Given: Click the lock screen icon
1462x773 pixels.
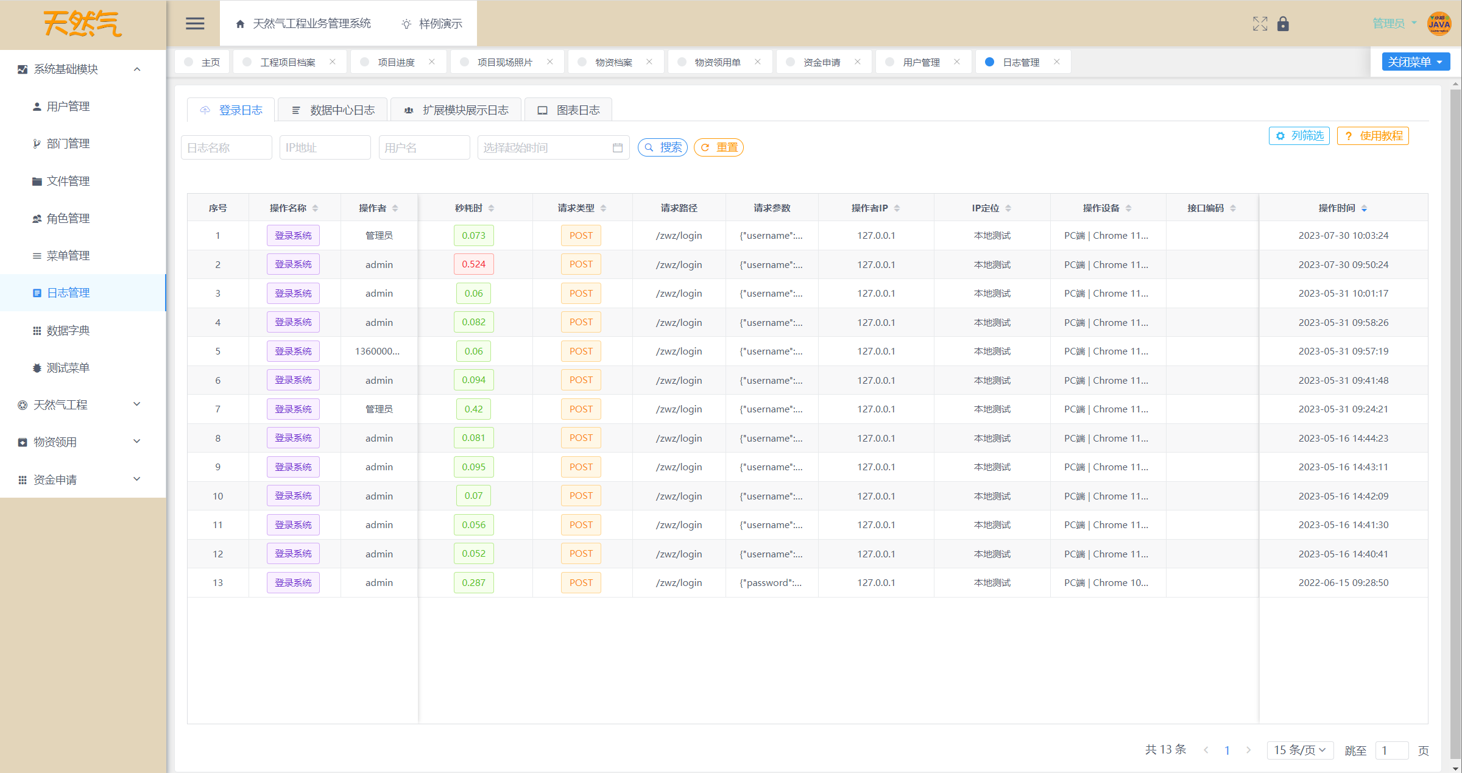Looking at the screenshot, I should [x=1283, y=24].
